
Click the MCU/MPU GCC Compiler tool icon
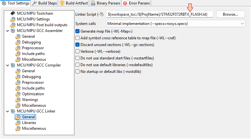pos(13,65)
